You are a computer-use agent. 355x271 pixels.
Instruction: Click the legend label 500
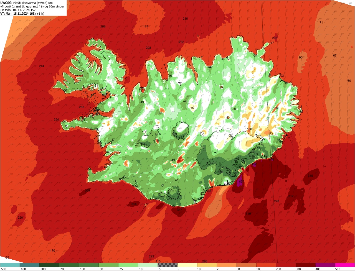pyautogui.click(x=337, y=269)
